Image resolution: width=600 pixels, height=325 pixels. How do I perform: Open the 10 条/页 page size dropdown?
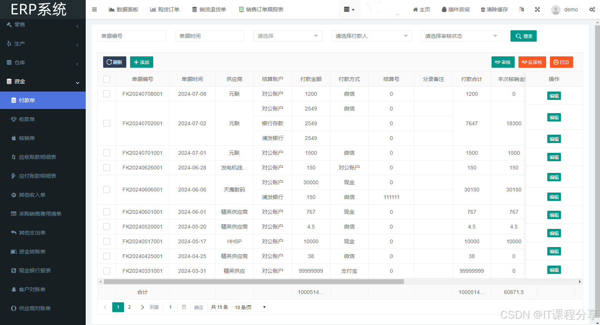coord(250,307)
